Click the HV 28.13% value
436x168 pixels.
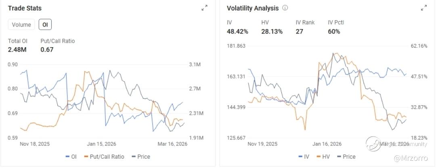tap(272, 31)
